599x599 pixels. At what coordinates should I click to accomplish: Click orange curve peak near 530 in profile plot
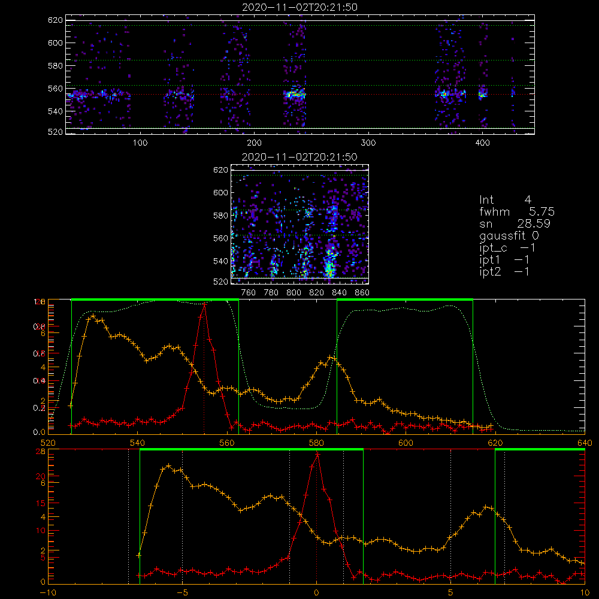tap(93, 316)
